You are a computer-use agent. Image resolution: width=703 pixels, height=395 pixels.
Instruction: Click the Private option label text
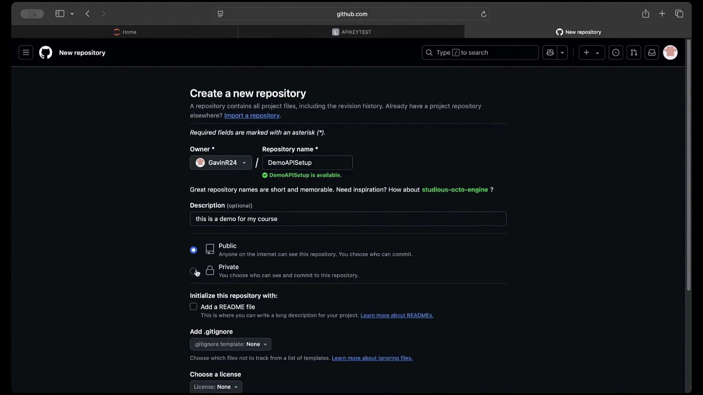pos(228,267)
